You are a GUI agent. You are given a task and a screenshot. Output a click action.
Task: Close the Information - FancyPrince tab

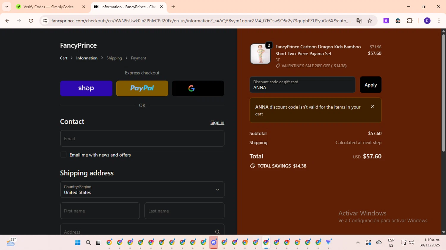pos(161,7)
